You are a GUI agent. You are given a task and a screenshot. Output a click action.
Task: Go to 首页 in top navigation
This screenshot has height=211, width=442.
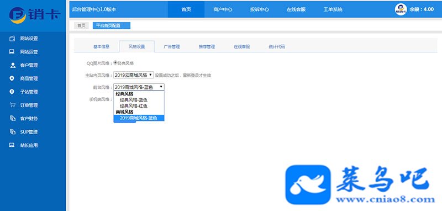[186, 9]
